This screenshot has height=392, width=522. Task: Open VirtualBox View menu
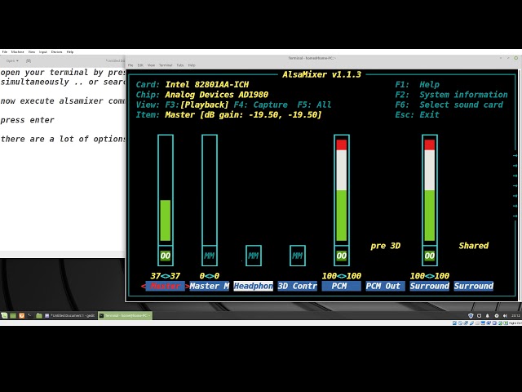tap(32, 52)
